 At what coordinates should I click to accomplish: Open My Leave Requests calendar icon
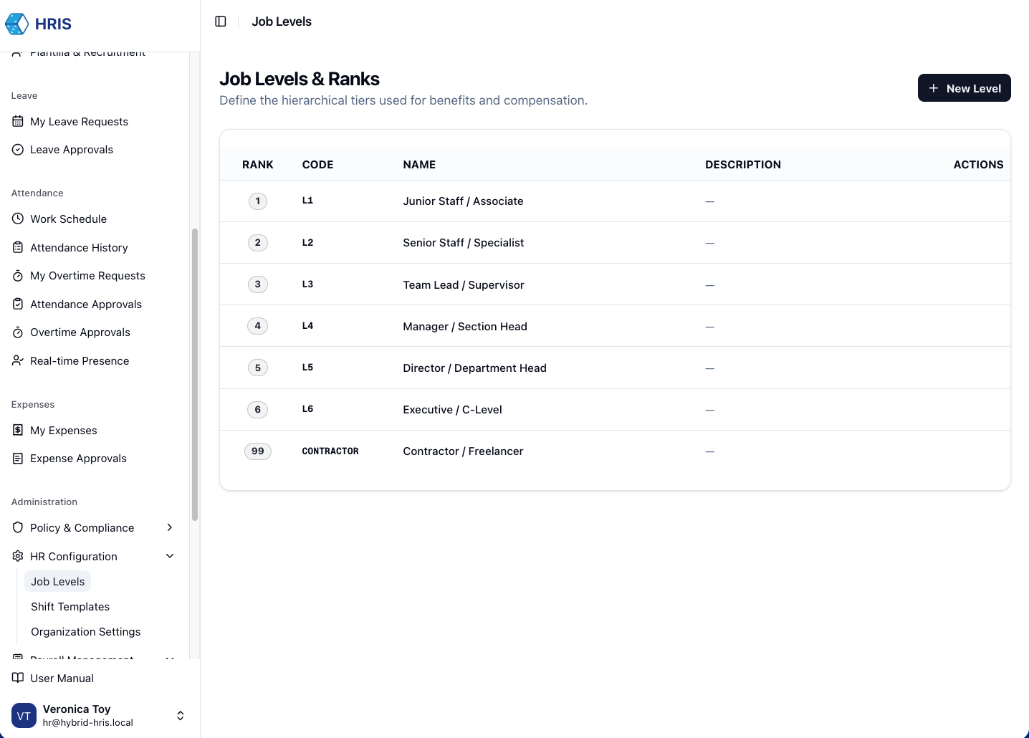point(18,122)
